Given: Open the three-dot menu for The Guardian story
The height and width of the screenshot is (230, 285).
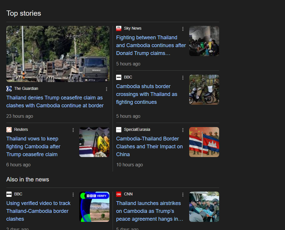Looking at the screenshot, I should click(107, 89).
